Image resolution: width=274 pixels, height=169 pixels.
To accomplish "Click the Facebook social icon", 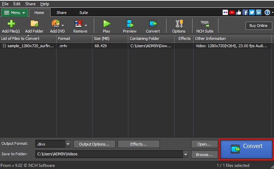I will (245, 12).
